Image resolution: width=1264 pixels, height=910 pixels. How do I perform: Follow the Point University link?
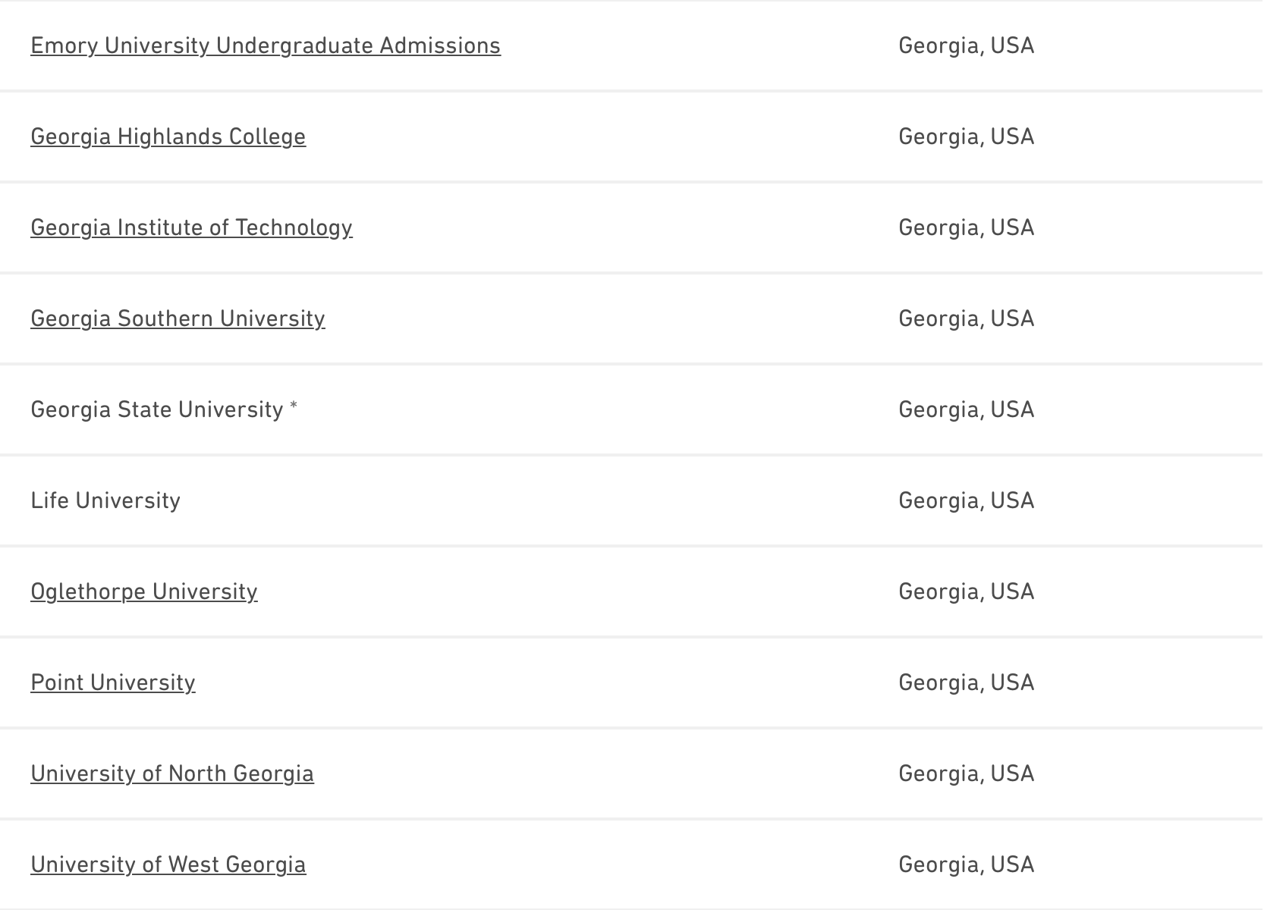pyautogui.click(x=113, y=682)
